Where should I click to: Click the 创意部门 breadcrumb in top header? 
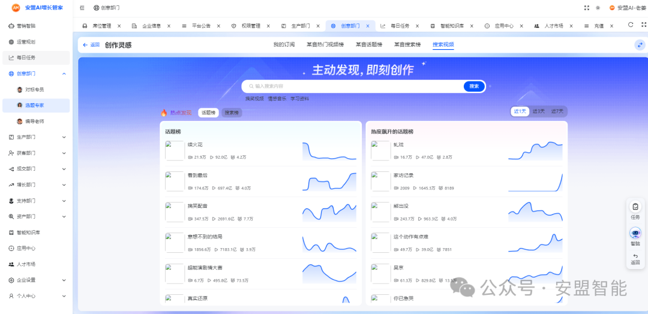pyautogui.click(x=107, y=8)
